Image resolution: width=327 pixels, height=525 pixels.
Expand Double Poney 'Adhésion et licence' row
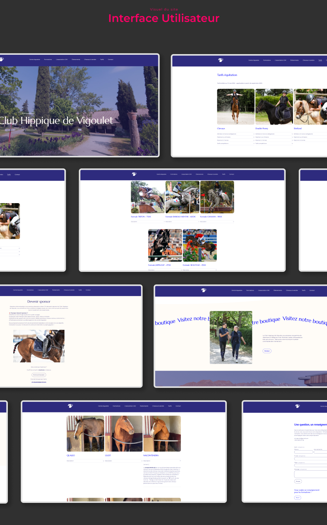click(x=274, y=134)
